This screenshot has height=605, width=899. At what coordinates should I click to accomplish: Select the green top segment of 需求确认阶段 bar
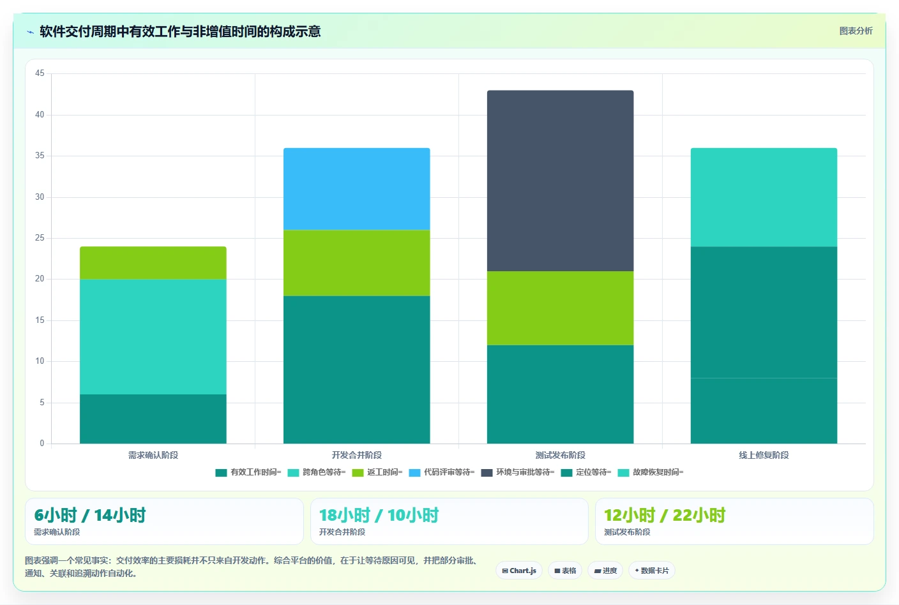(x=153, y=263)
